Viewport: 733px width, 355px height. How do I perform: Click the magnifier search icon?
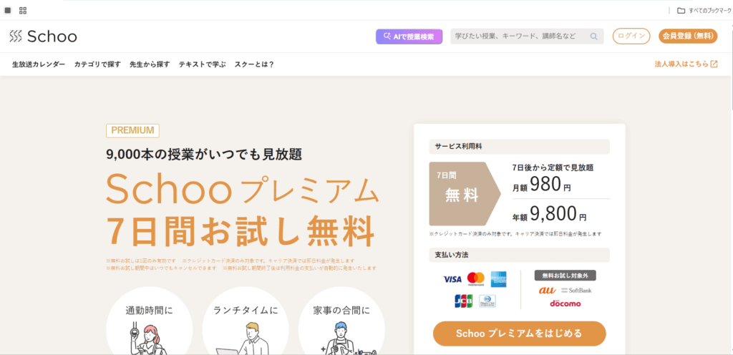pyautogui.click(x=593, y=37)
